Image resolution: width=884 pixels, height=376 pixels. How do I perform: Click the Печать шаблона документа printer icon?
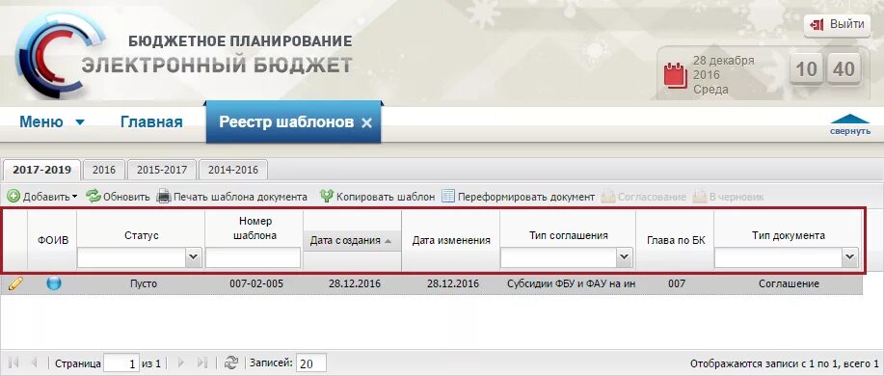164,197
